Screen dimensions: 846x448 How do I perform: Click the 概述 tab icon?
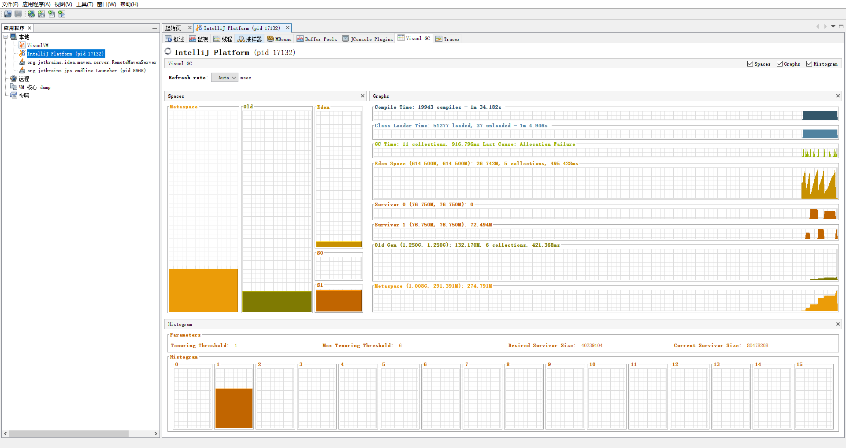169,39
